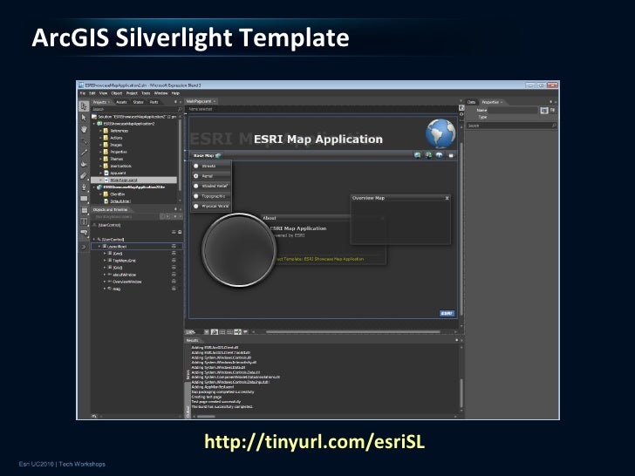
Task: Click the first globe icon in the map toolbar
Action: [x=418, y=155]
